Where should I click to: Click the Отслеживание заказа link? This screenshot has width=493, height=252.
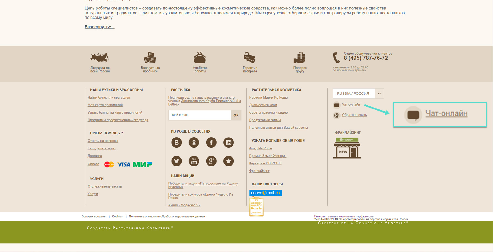click(x=105, y=186)
